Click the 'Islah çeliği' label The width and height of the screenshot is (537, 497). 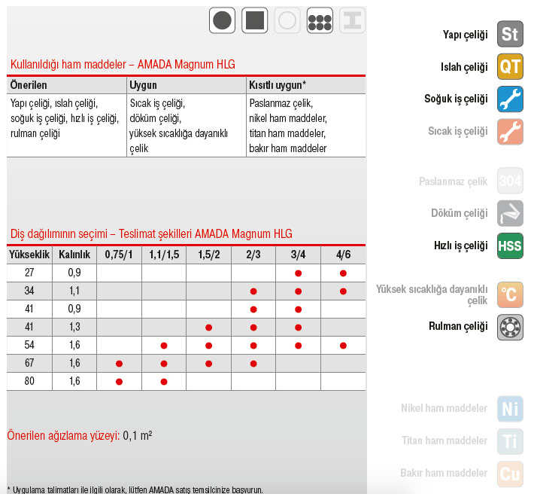tap(464, 67)
